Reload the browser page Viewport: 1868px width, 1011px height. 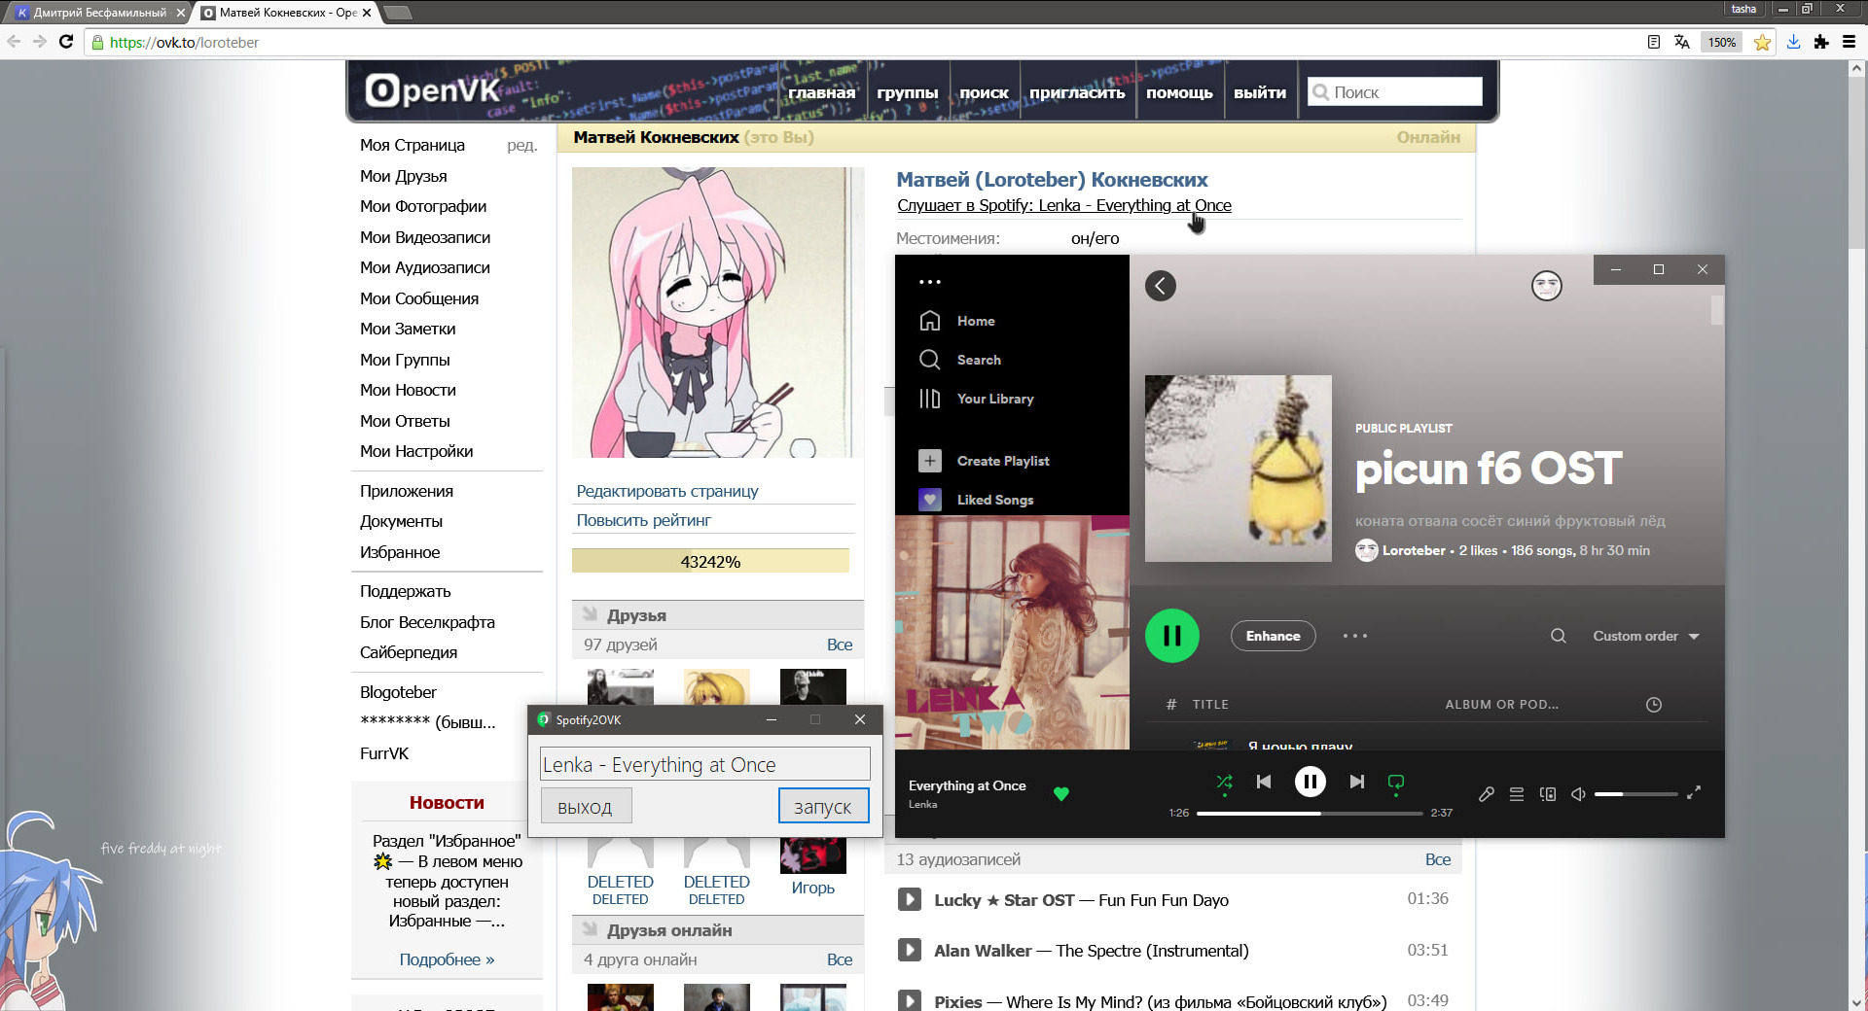pyautogui.click(x=66, y=42)
